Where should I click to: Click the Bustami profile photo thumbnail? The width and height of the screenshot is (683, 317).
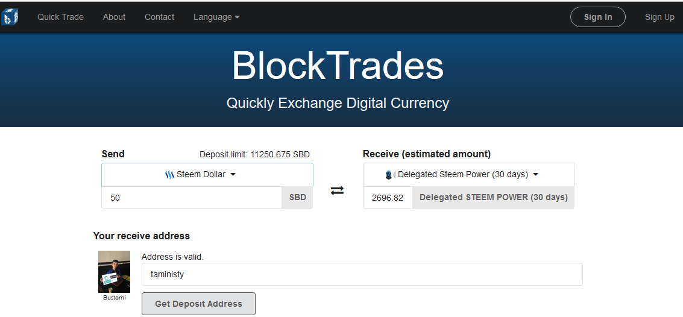coord(114,272)
